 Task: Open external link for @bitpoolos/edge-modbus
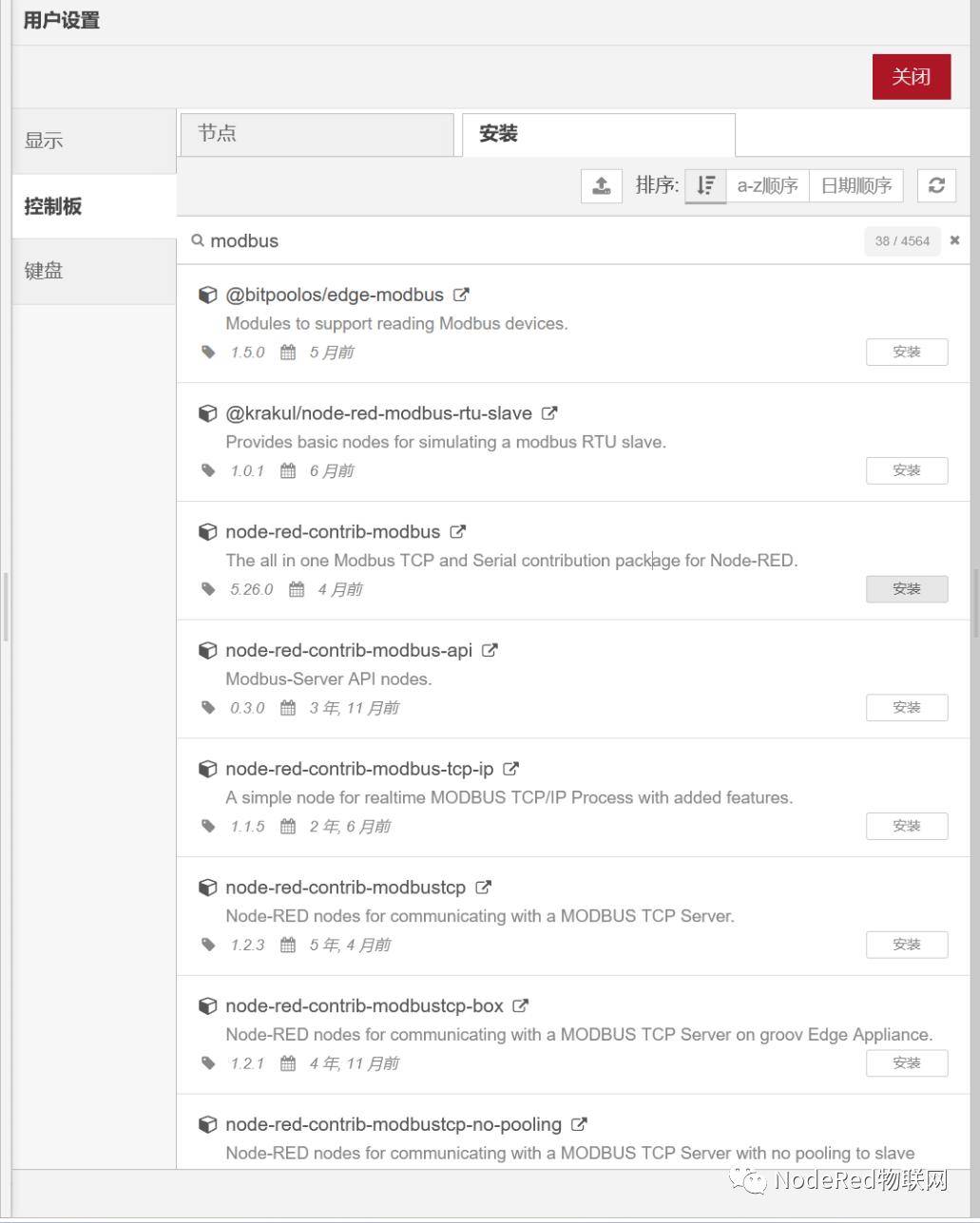[x=461, y=295]
